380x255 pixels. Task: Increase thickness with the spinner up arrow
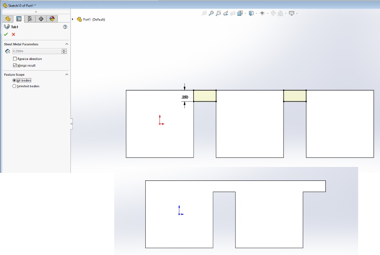click(x=64, y=50)
